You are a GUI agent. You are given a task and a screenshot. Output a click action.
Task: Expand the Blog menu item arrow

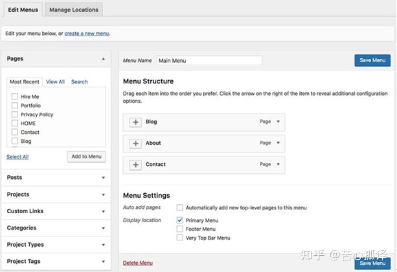(278, 121)
